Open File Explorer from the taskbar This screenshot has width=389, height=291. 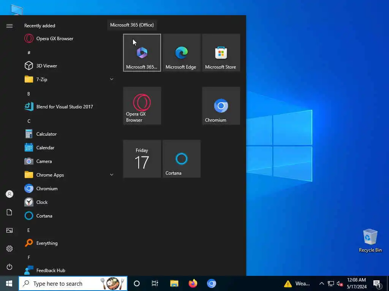coord(174,283)
